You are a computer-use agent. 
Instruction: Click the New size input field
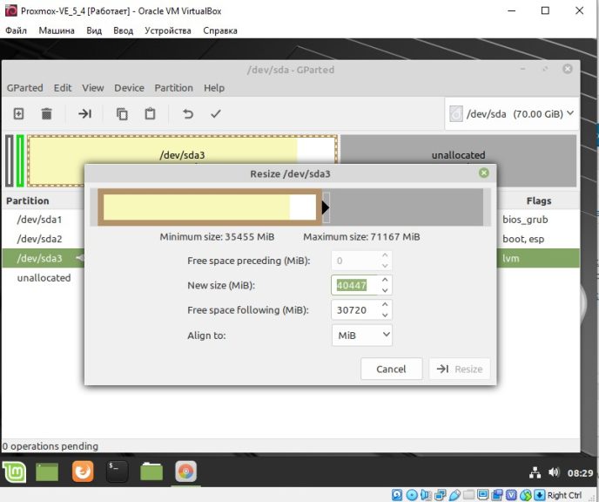pos(355,285)
